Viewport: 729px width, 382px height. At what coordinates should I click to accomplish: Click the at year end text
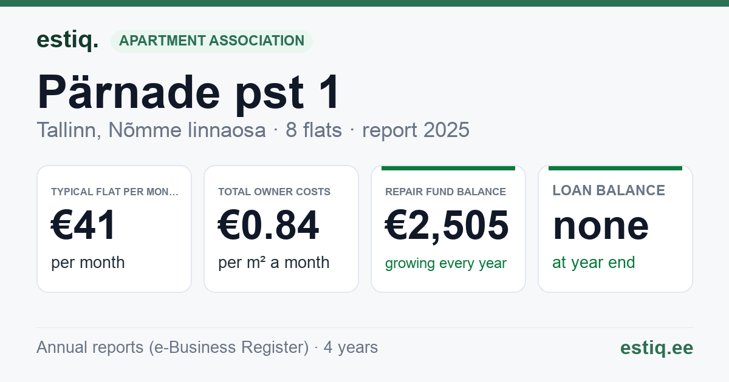coord(594,263)
